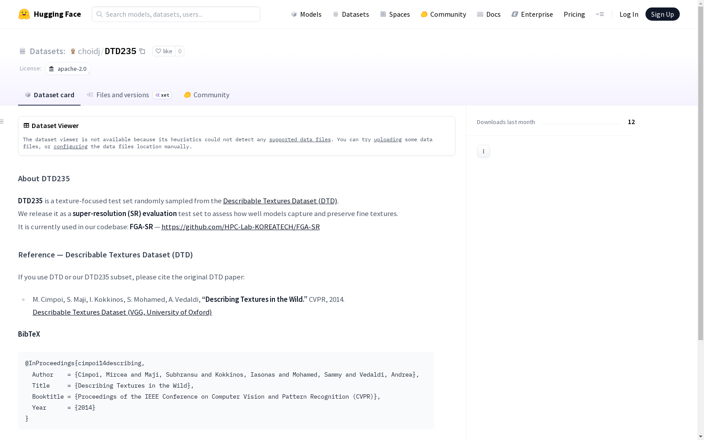Screen dimensions: 704x440
Task: Click the Downloads last month count 12
Action: (631, 122)
